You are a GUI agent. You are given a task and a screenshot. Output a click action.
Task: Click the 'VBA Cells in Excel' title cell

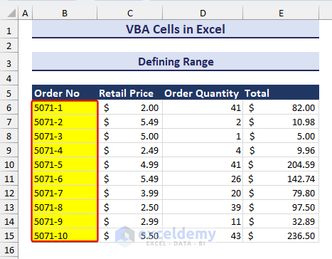pos(176,29)
